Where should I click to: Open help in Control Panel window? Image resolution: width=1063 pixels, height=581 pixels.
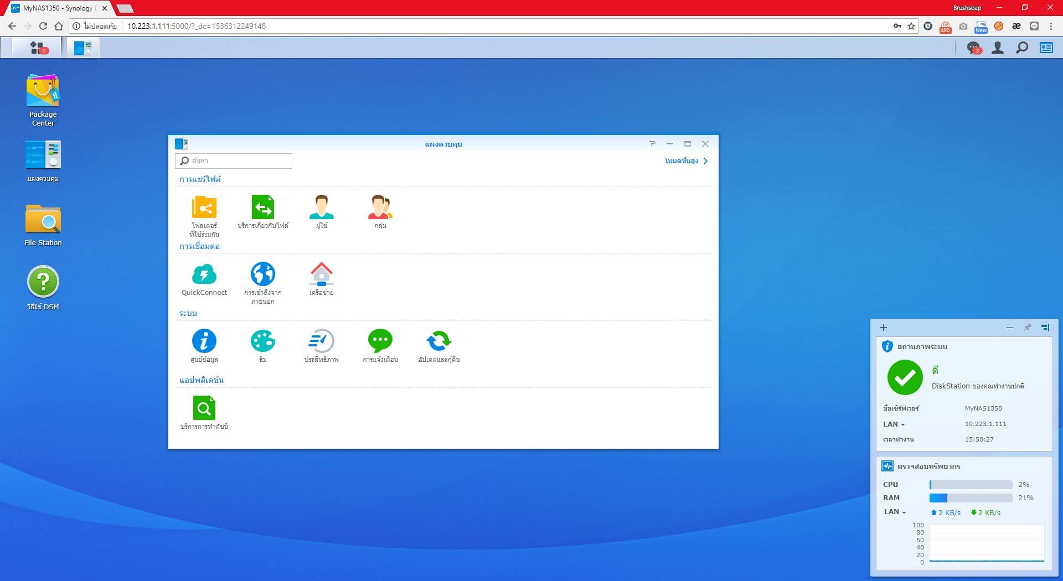652,144
